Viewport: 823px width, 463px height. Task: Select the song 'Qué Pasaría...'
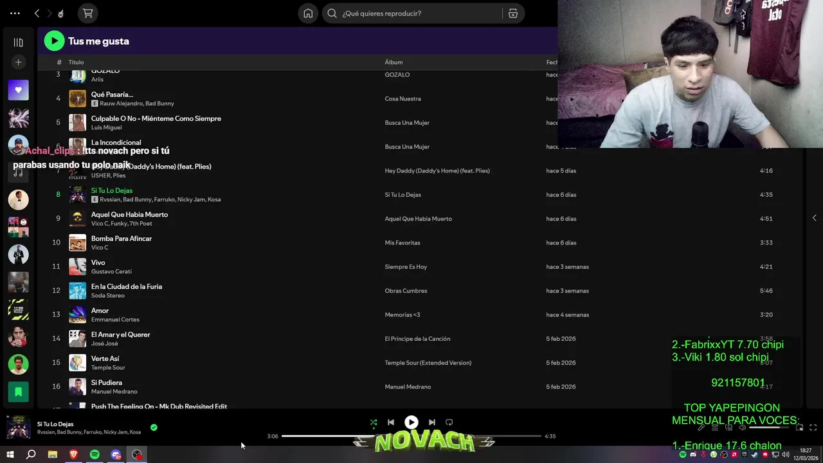pyautogui.click(x=112, y=95)
